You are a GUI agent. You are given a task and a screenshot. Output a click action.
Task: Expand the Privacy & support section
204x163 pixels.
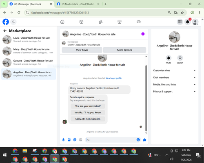174,92
